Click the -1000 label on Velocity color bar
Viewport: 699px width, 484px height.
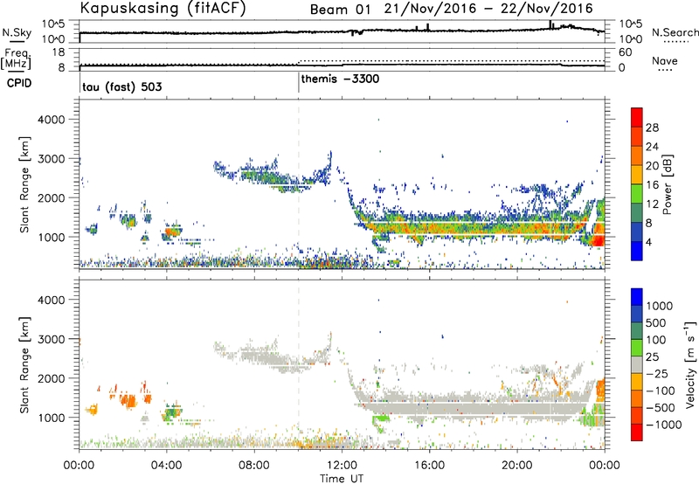(x=663, y=425)
